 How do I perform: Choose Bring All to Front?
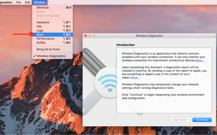52,49
